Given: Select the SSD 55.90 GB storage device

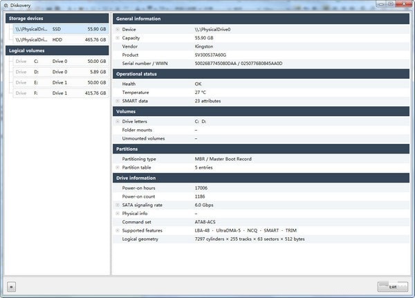Looking at the screenshot, I should (x=61, y=29).
